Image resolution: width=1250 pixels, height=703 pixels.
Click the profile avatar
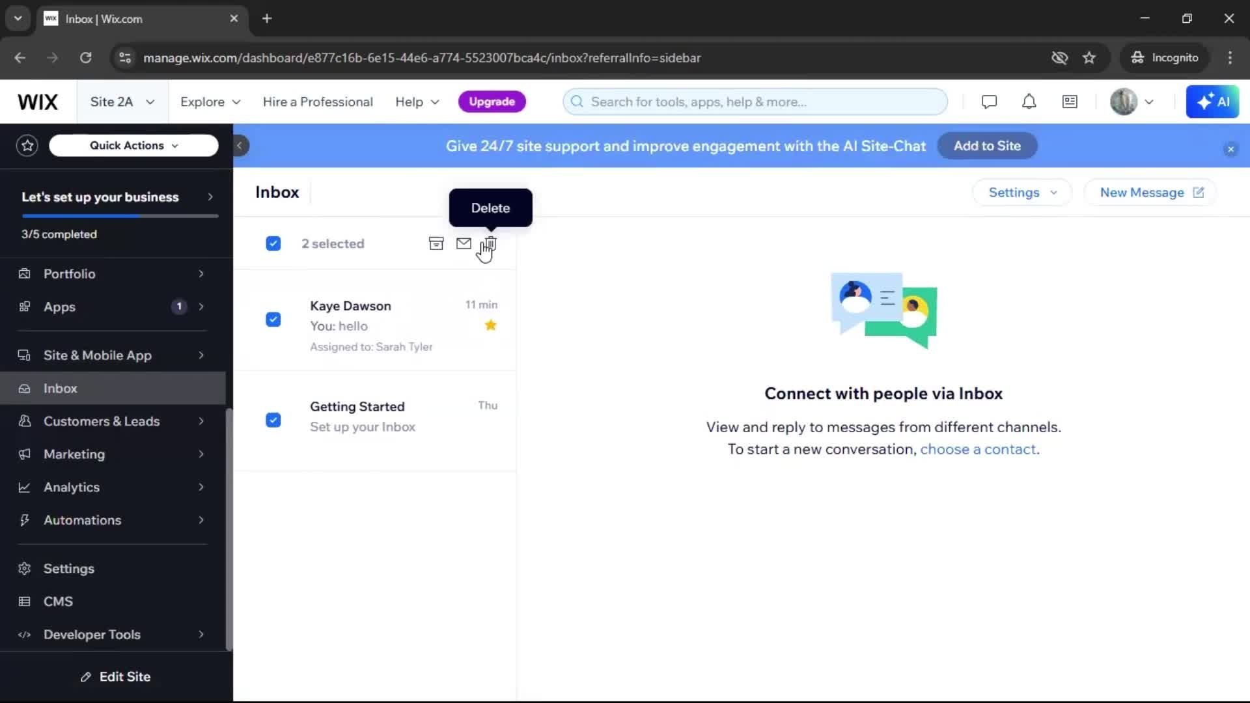pyautogui.click(x=1124, y=102)
